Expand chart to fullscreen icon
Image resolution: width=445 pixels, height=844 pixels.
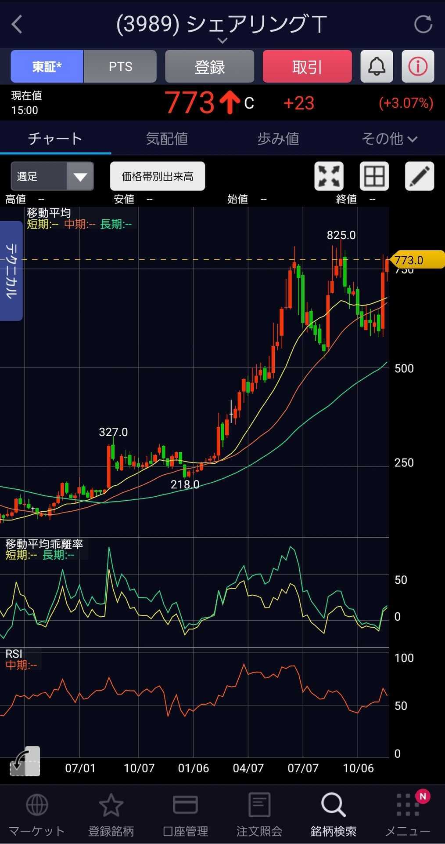(329, 176)
